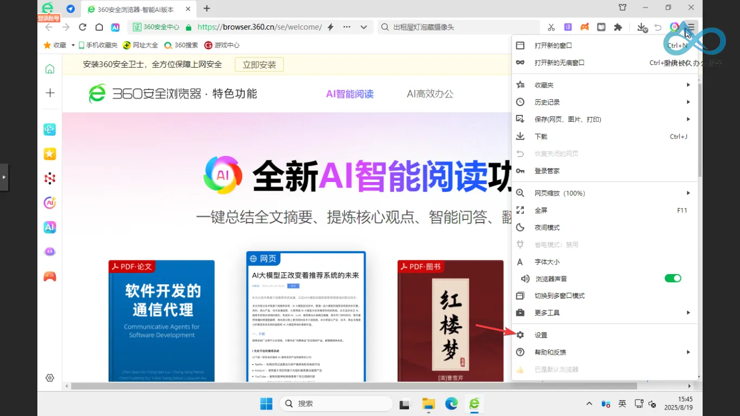Open the address bar dropdown chevron

click(364, 27)
